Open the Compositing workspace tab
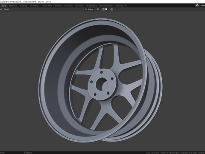Screen dimensions: 205x154 click(91, 6)
